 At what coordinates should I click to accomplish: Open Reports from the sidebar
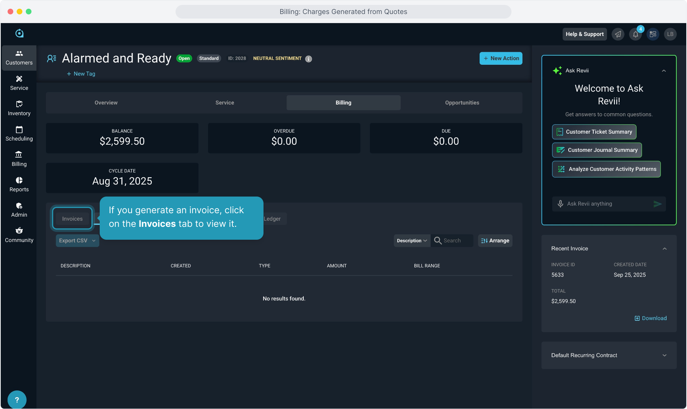point(19,184)
